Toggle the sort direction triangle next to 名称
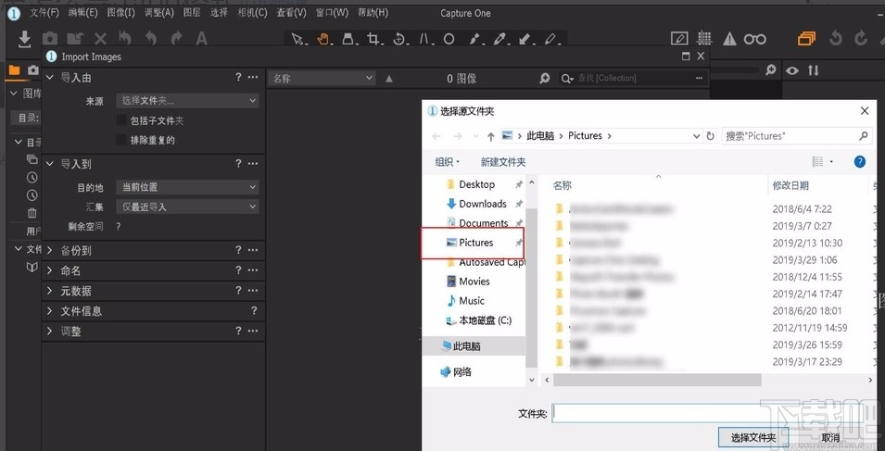 (389, 79)
